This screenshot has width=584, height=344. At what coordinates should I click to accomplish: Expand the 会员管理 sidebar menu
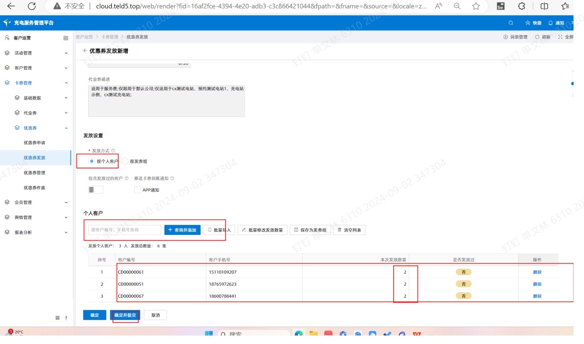35,202
